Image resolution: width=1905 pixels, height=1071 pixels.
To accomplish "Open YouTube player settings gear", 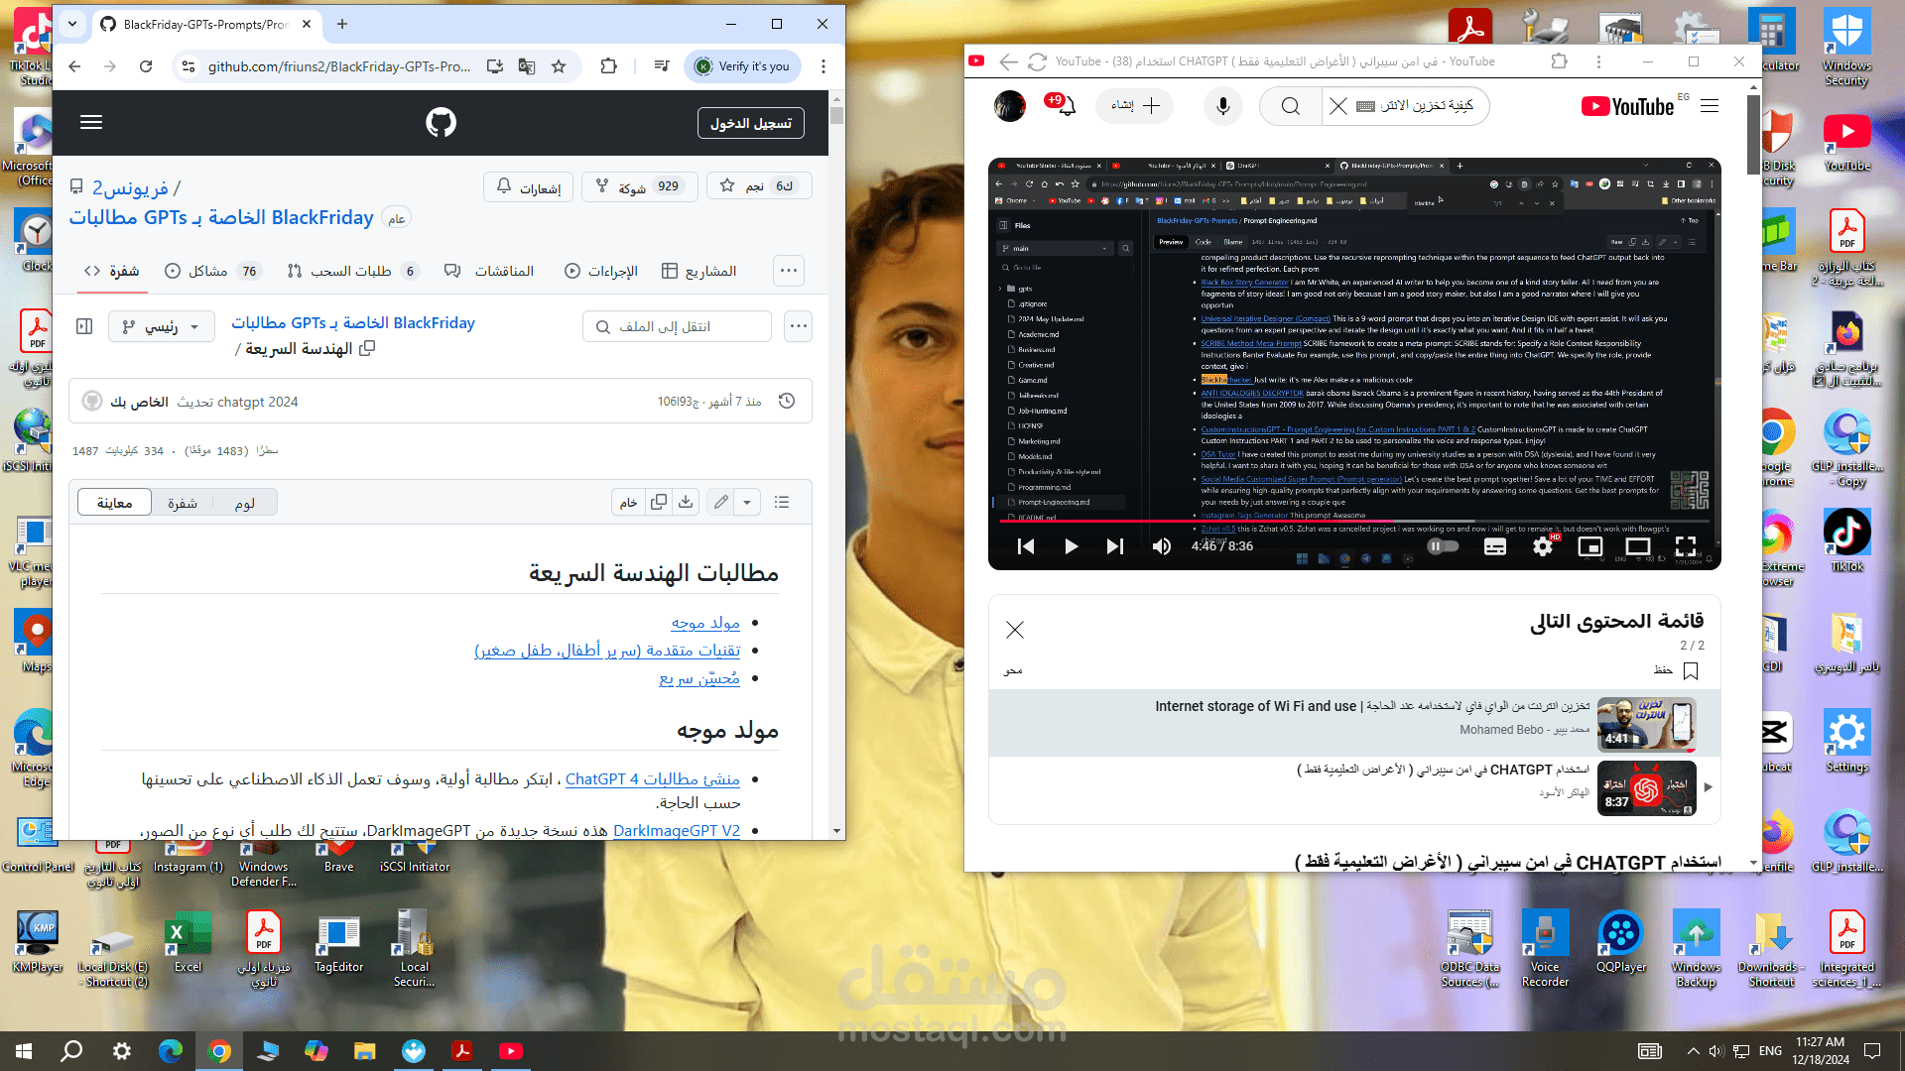I will click(x=1543, y=546).
